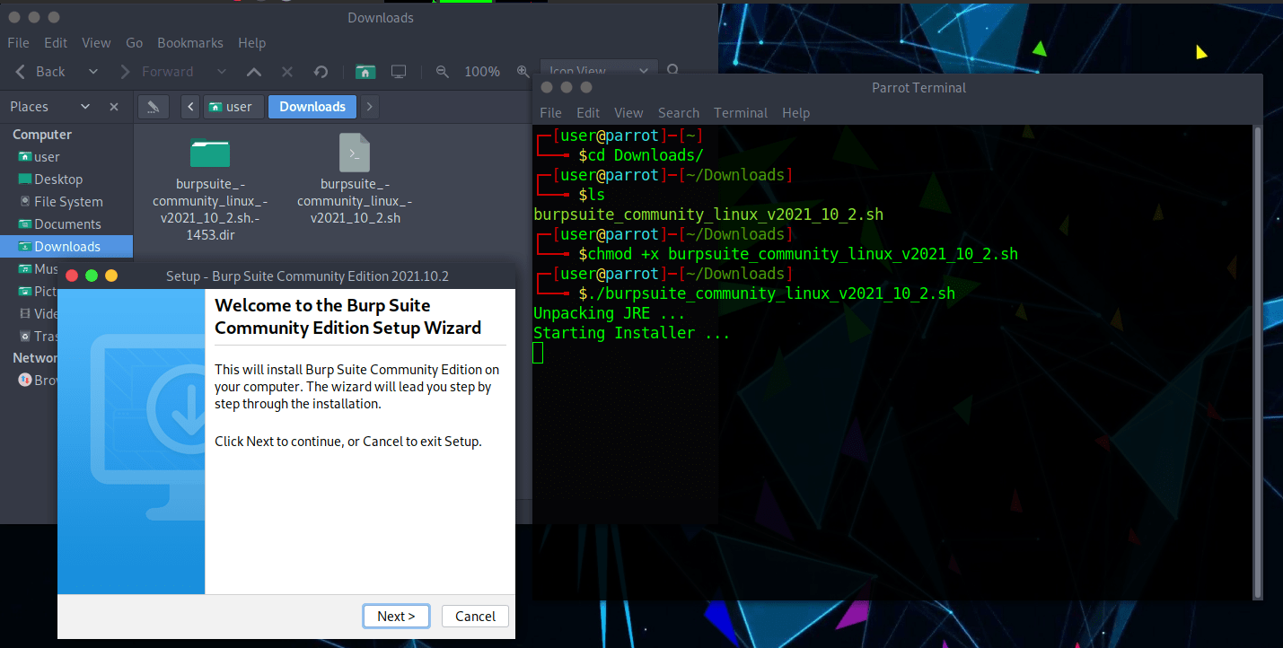This screenshot has height=648, width=1283.
Task: Toggle path editing with the pencil icon
Action: pyautogui.click(x=153, y=106)
